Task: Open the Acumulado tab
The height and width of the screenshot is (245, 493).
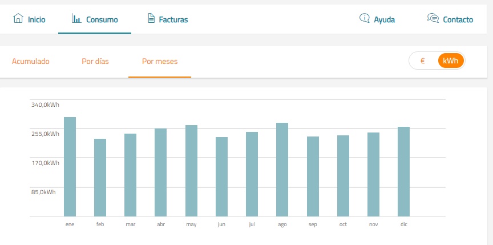Action: pyautogui.click(x=31, y=61)
